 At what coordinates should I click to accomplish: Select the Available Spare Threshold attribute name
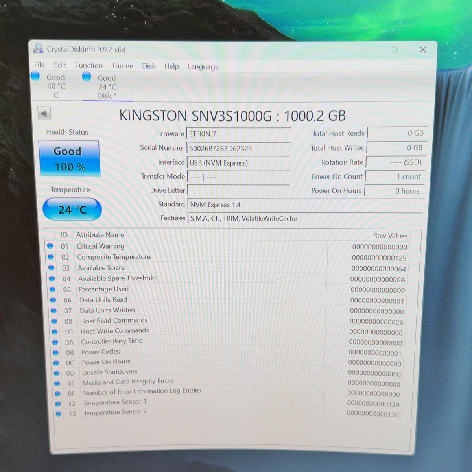(117, 278)
